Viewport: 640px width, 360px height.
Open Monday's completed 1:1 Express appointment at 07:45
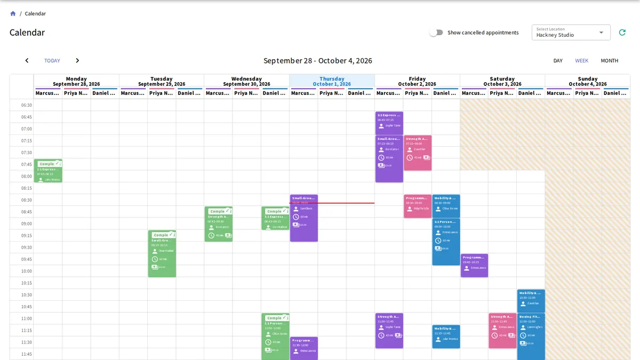[48, 171]
